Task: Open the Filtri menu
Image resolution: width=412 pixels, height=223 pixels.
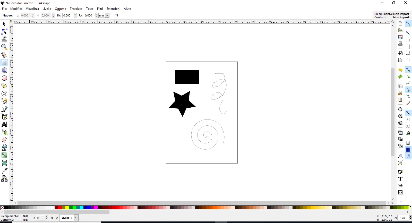Action: point(100,9)
